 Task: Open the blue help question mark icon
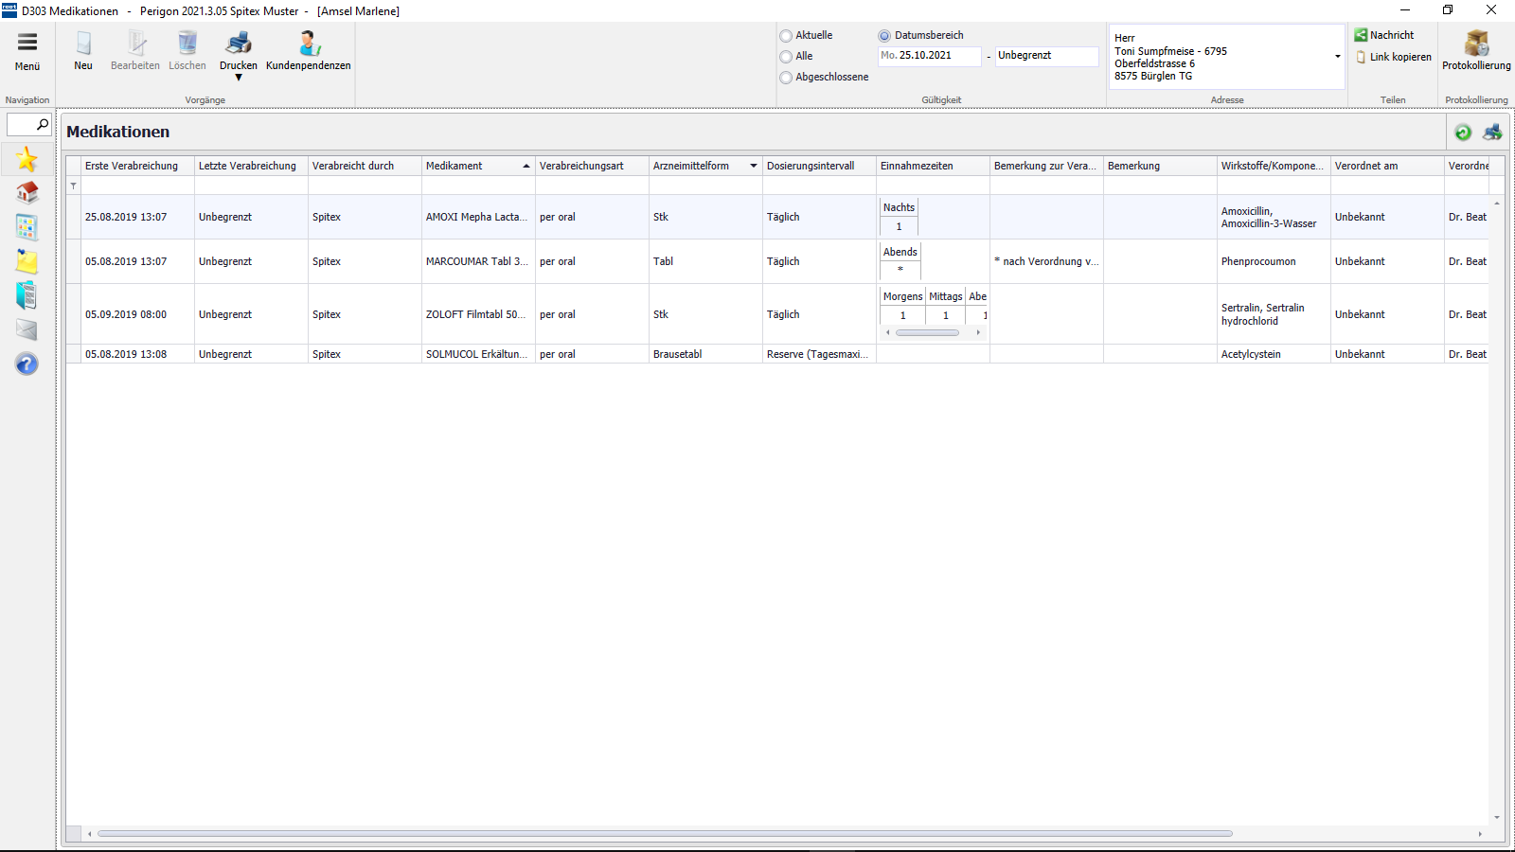[x=27, y=364]
